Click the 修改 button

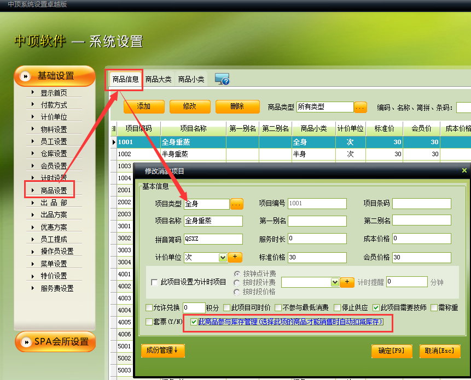[190, 106]
